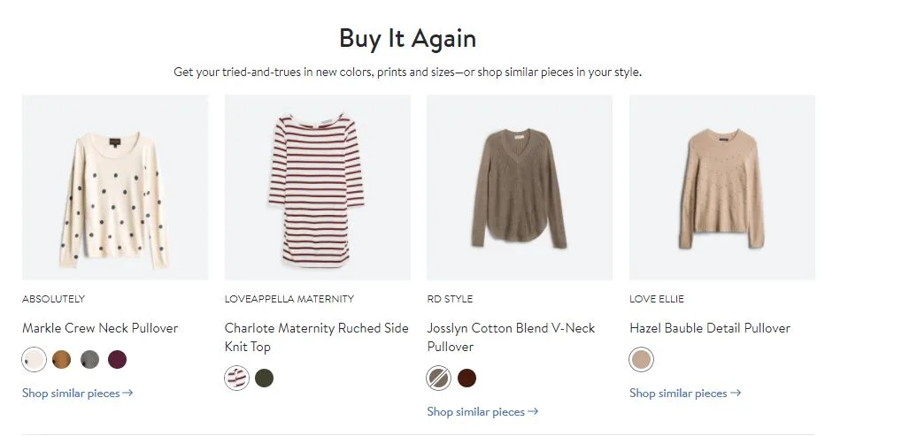The width and height of the screenshot is (902, 436).
Task: Select cream swatch for Markle Crew Neck Pullover
Action: (34, 360)
